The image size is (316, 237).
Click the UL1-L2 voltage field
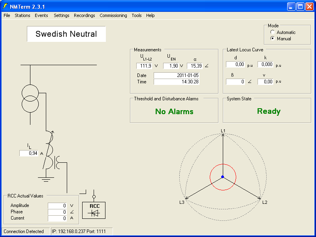144,66
